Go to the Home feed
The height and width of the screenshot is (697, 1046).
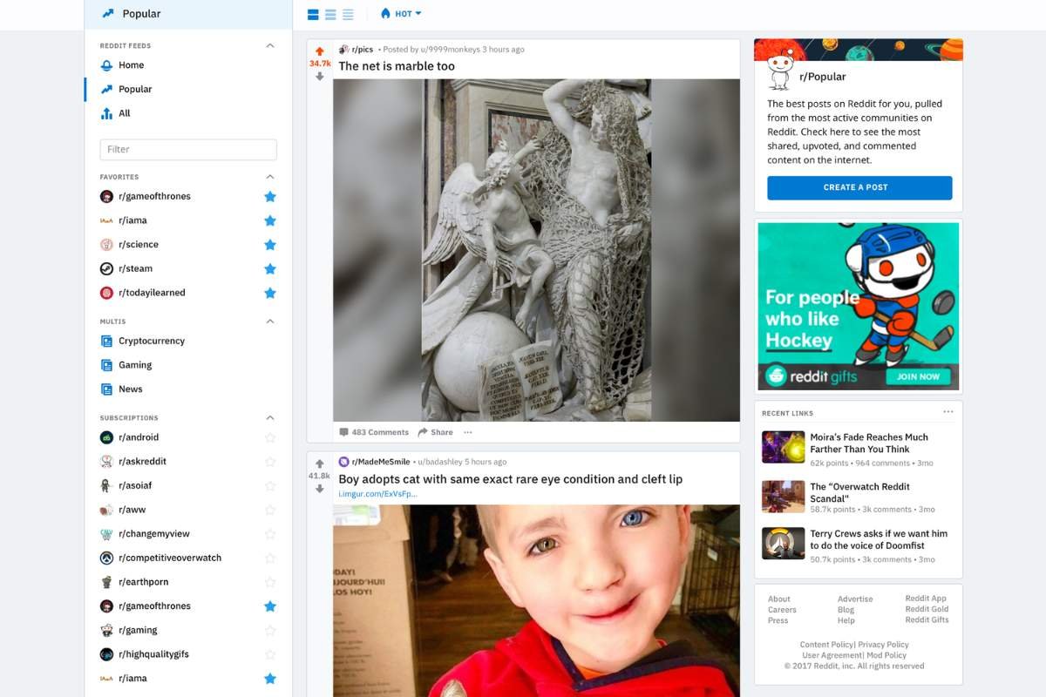tap(131, 65)
